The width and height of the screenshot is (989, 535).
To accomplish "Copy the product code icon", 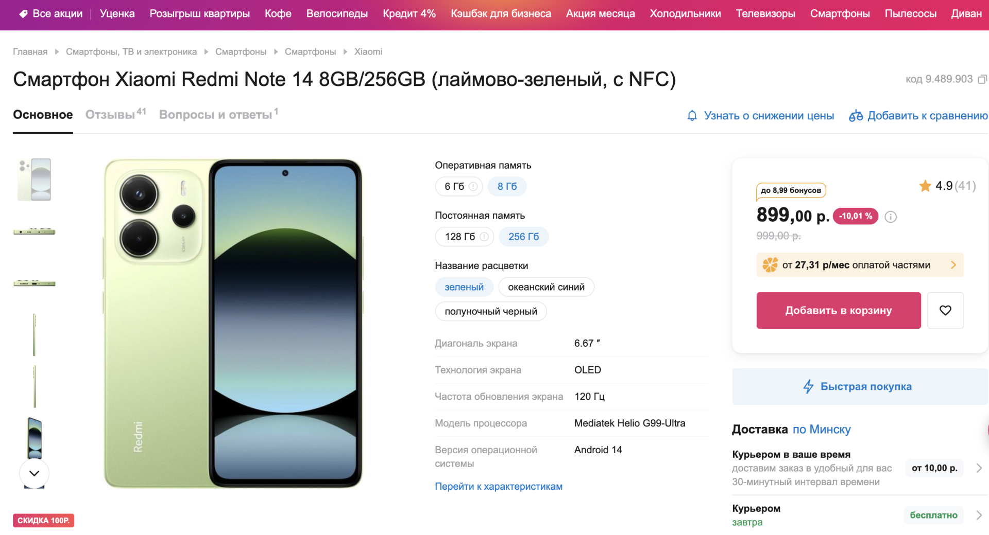I will point(982,79).
